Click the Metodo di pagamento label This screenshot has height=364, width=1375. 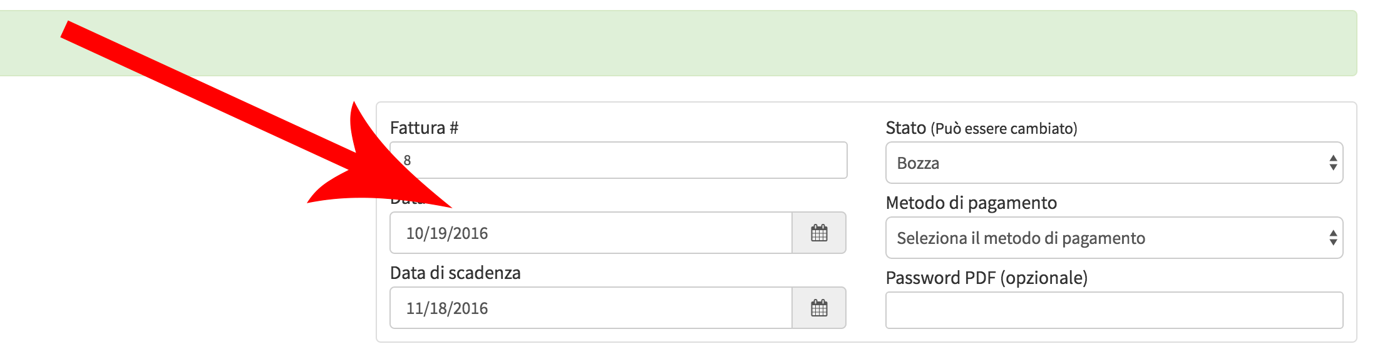pyautogui.click(x=971, y=203)
